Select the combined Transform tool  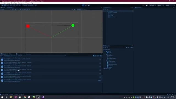pyautogui.click(x=17, y=5)
